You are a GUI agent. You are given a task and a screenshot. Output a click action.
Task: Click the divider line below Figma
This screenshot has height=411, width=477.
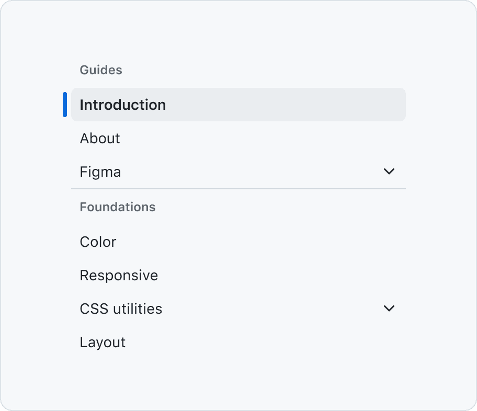point(238,189)
